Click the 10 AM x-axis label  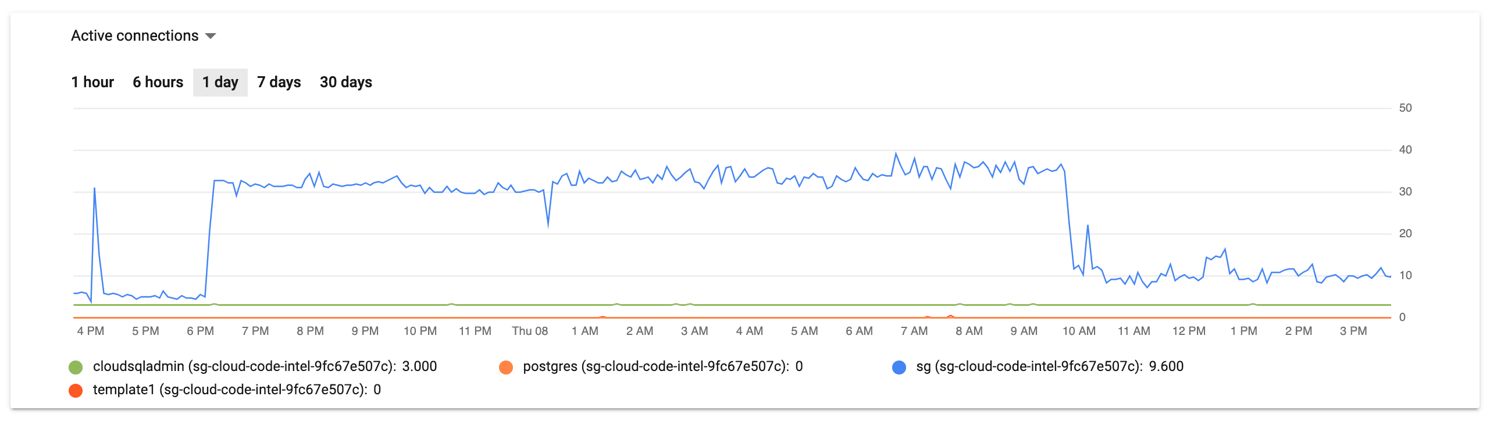coord(1079,331)
